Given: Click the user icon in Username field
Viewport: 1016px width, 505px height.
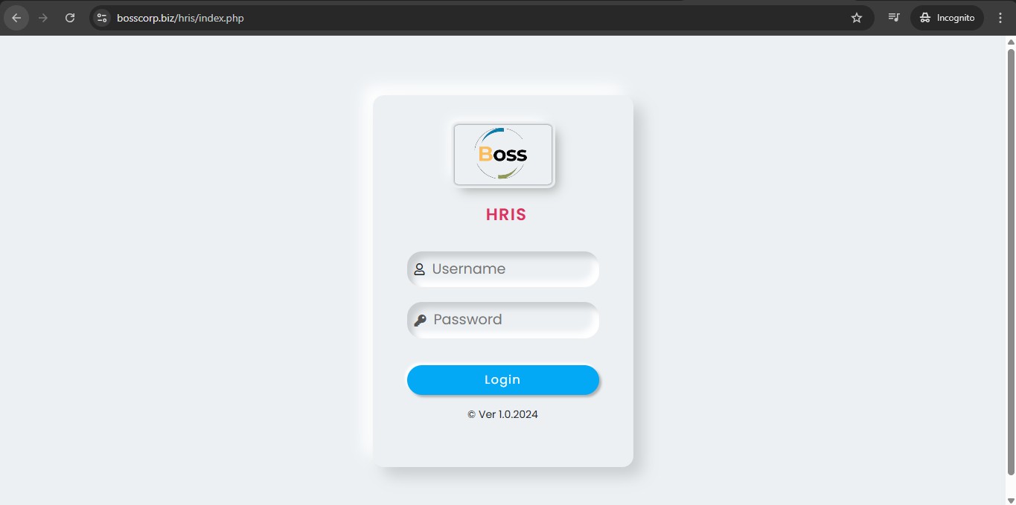Looking at the screenshot, I should pos(419,269).
